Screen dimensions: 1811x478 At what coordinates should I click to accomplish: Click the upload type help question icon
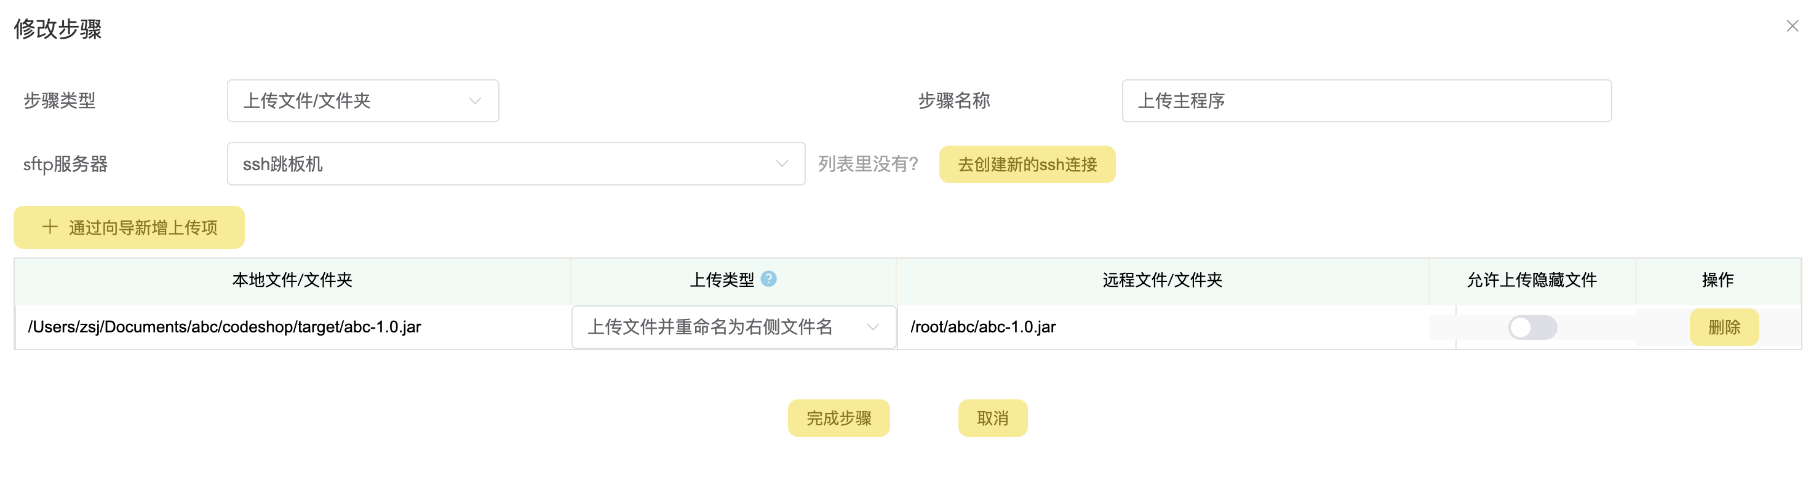[x=768, y=279]
